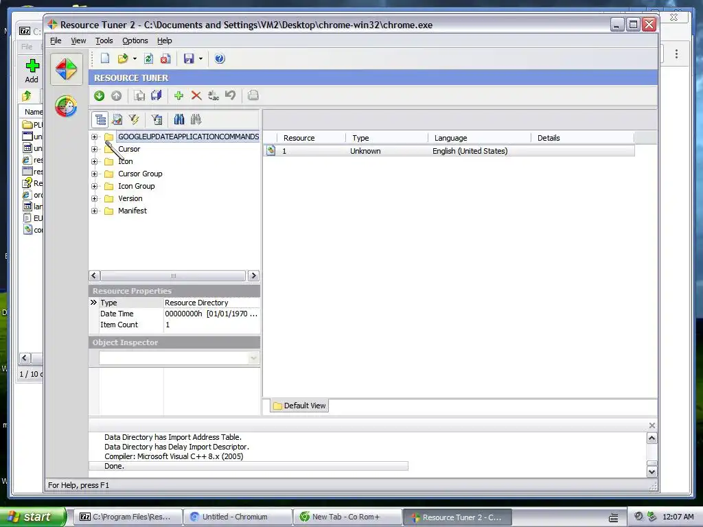The image size is (703, 527).
Task: Click the Save resource document icon
Action: (x=139, y=95)
